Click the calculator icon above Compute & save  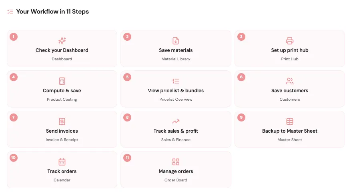coord(62,81)
